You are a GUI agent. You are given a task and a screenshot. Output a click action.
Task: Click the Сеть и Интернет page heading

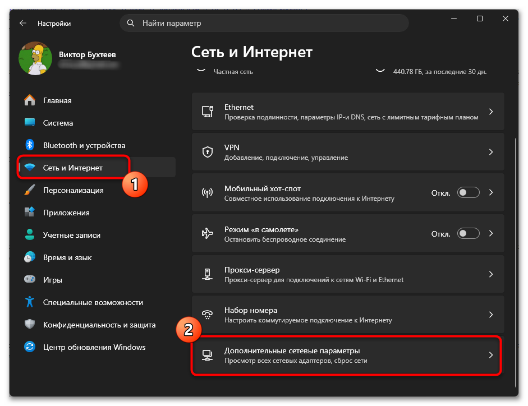coord(252,52)
